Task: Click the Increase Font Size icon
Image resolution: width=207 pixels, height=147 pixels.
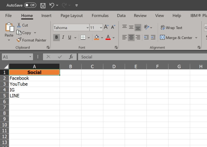Action: click(x=106, y=27)
